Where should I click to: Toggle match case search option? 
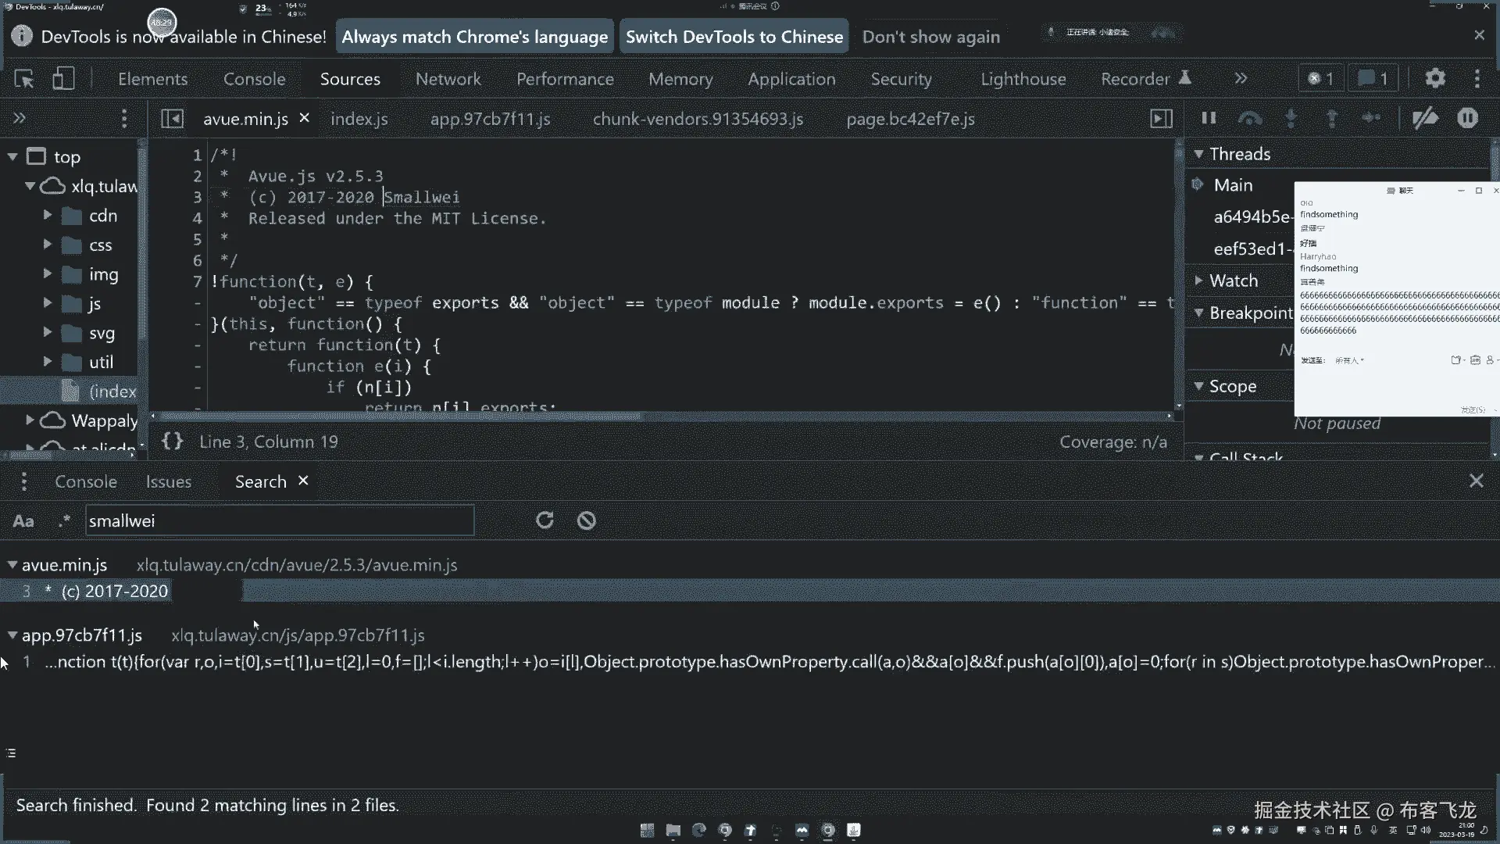(x=23, y=521)
